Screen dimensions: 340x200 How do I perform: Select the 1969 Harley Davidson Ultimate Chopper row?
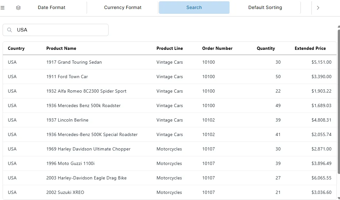128,149
